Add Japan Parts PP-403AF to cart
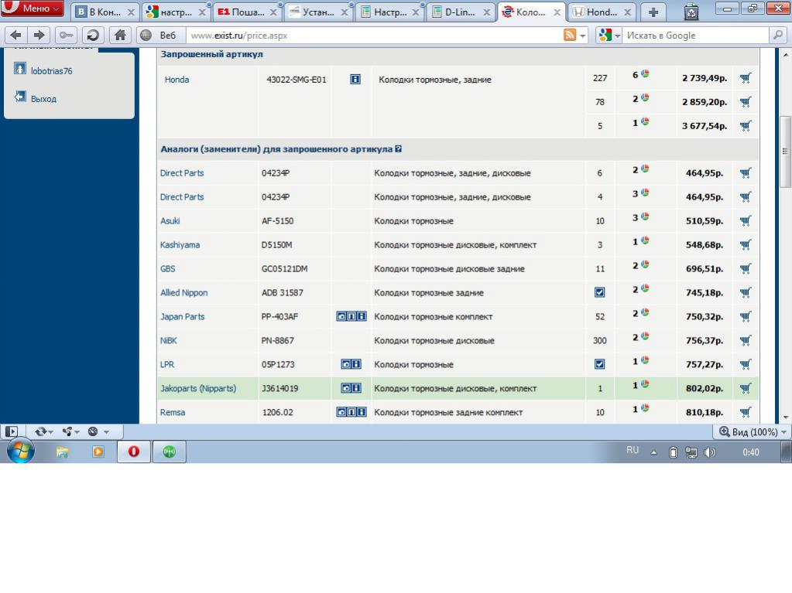Viewport: 792px width, 593px height. pyautogui.click(x=746, y=316)
